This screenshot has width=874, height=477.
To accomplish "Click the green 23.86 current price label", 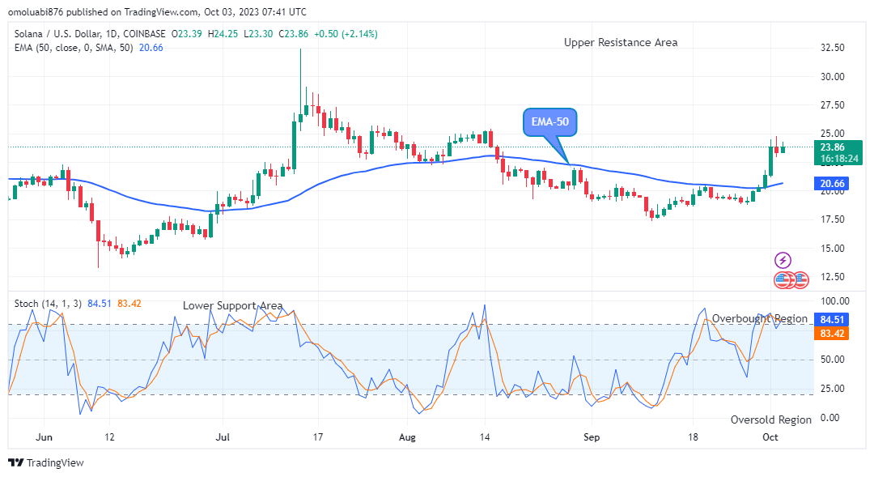I will pos(833,147).
